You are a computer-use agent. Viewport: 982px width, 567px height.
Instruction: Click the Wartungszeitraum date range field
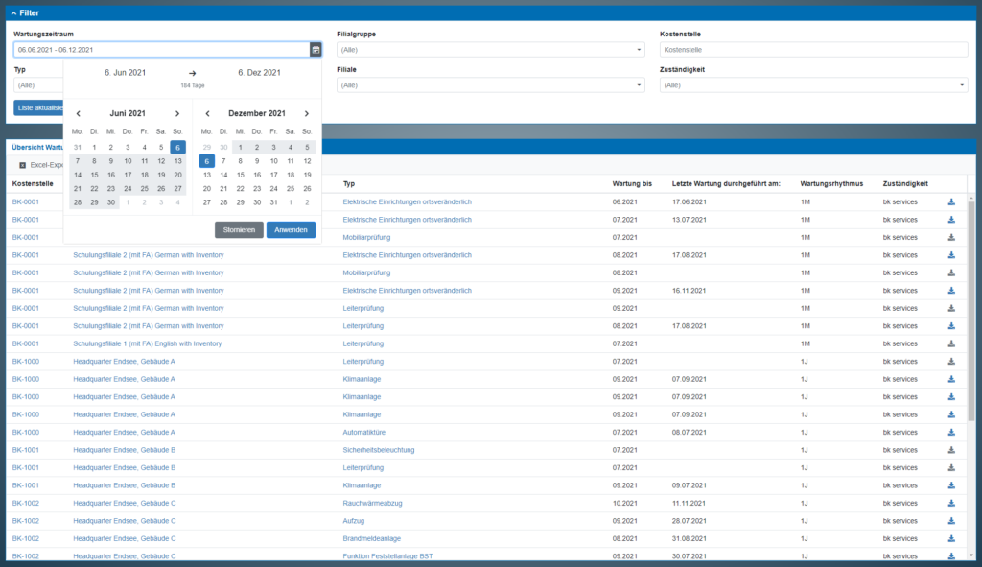[161, 50]
